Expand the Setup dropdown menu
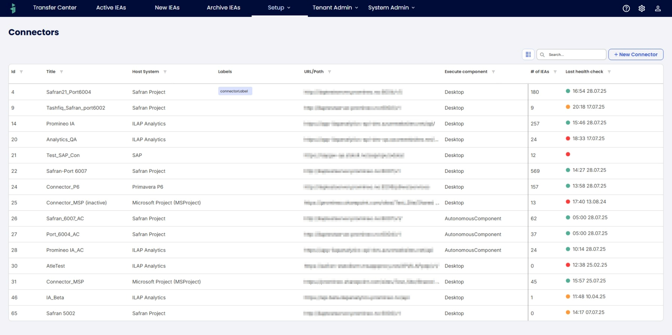This screenshot has height=335, width=672. [x=279, y=8]
